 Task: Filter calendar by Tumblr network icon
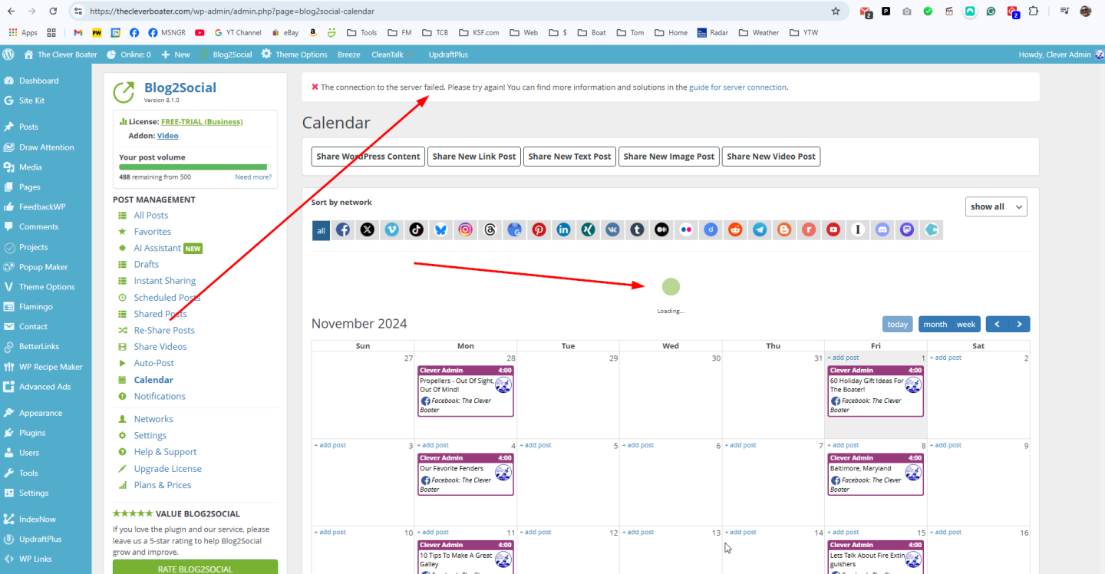click(638, 229)
